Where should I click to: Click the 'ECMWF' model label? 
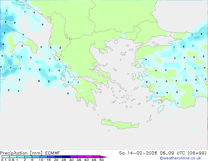point(53,153)
